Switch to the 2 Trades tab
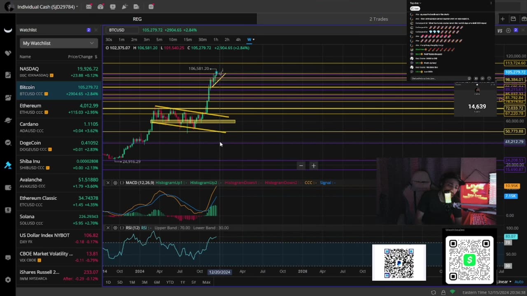 pyautogui.click(x=378, y=19)
